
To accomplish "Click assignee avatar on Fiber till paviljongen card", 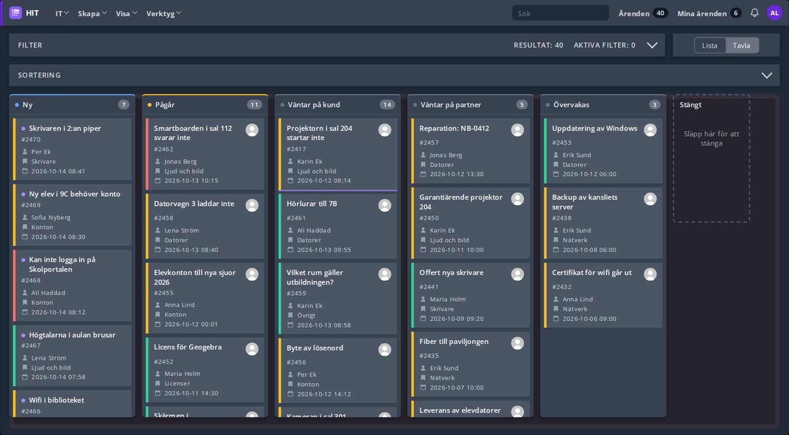I will click(x=517, y=343).
